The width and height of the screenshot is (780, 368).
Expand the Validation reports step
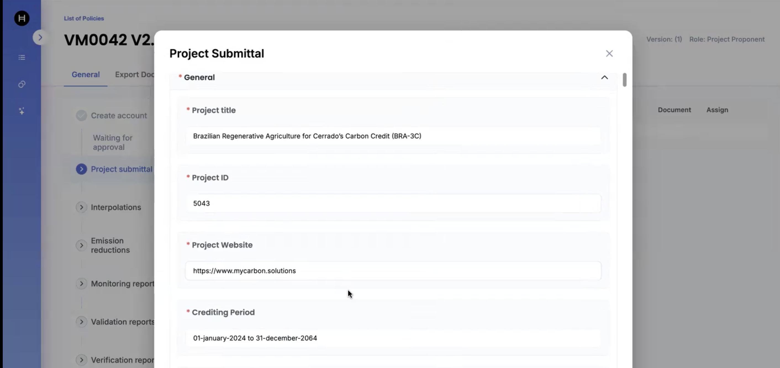coord(81,322)
